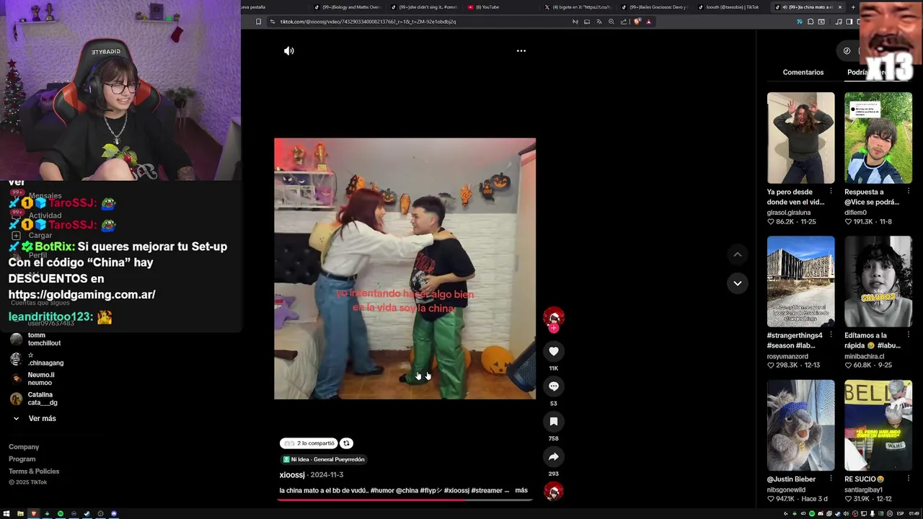Viewport: 923px width, 519px height.
Task: Open the creator's avatar above the like button
Action: (554, 317)
